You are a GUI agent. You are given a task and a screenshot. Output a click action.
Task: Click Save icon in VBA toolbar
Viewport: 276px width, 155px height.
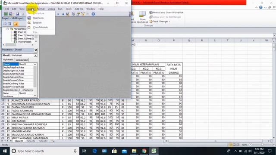click(x=17, y=14)
